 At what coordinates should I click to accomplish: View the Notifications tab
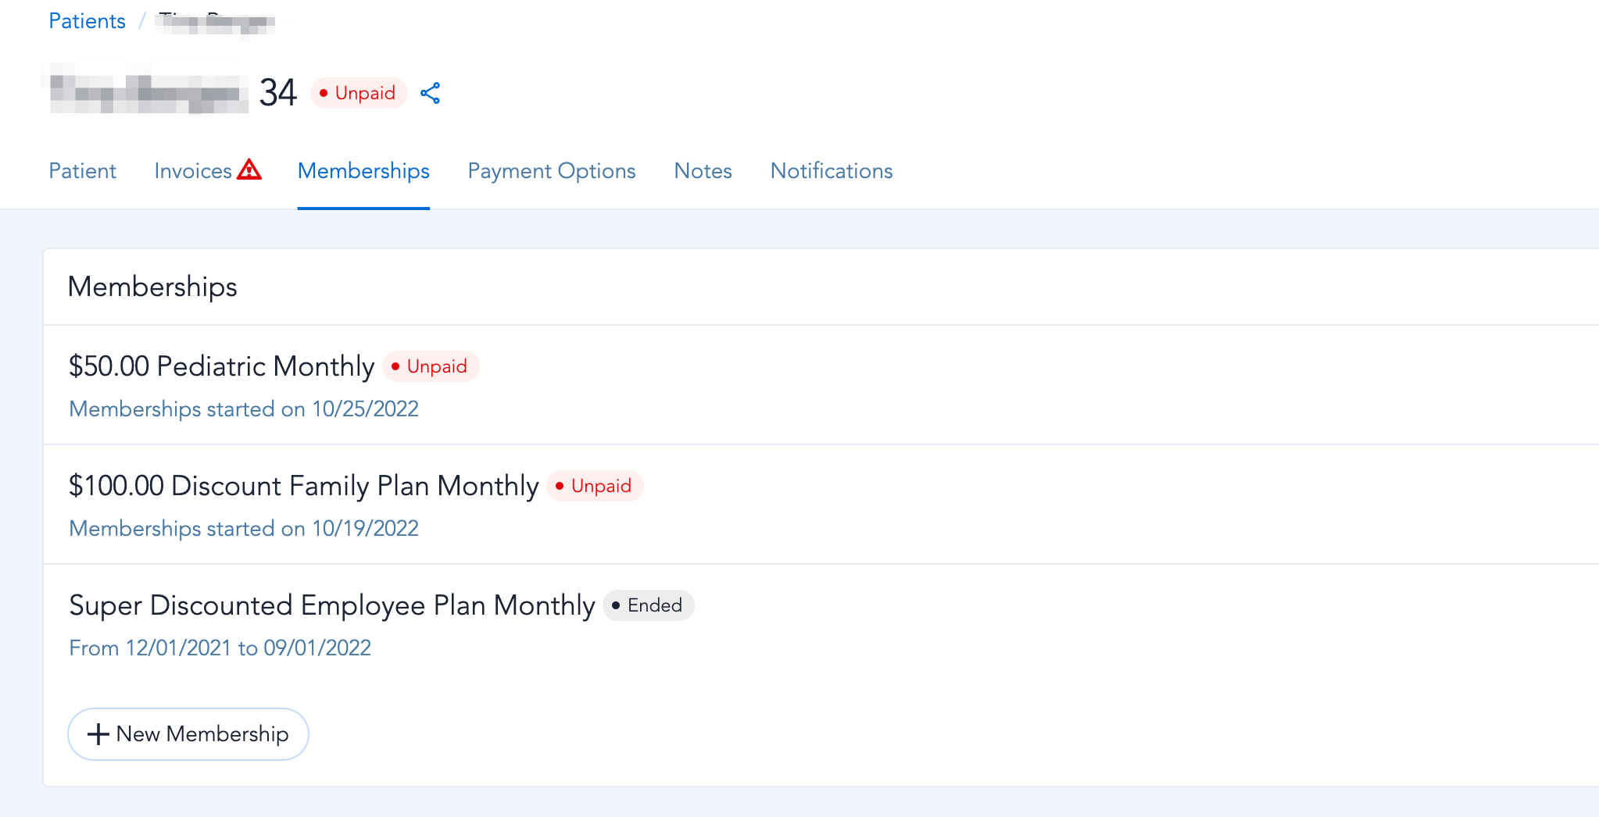(x=832, y=171)
